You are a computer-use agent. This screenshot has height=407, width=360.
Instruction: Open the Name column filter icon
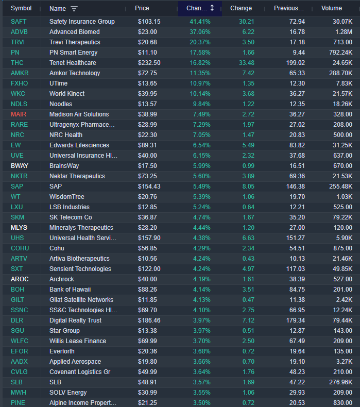74,9
